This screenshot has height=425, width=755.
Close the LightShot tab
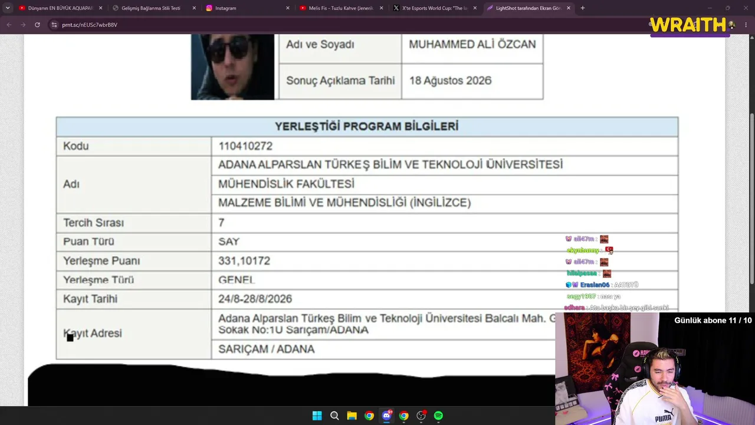point(569,8)
